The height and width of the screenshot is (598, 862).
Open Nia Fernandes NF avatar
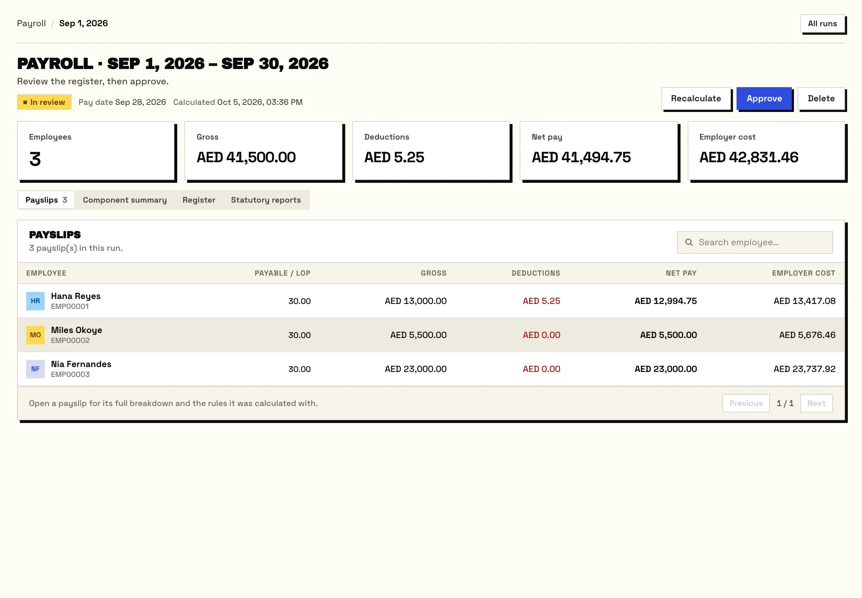pos(35,369)
